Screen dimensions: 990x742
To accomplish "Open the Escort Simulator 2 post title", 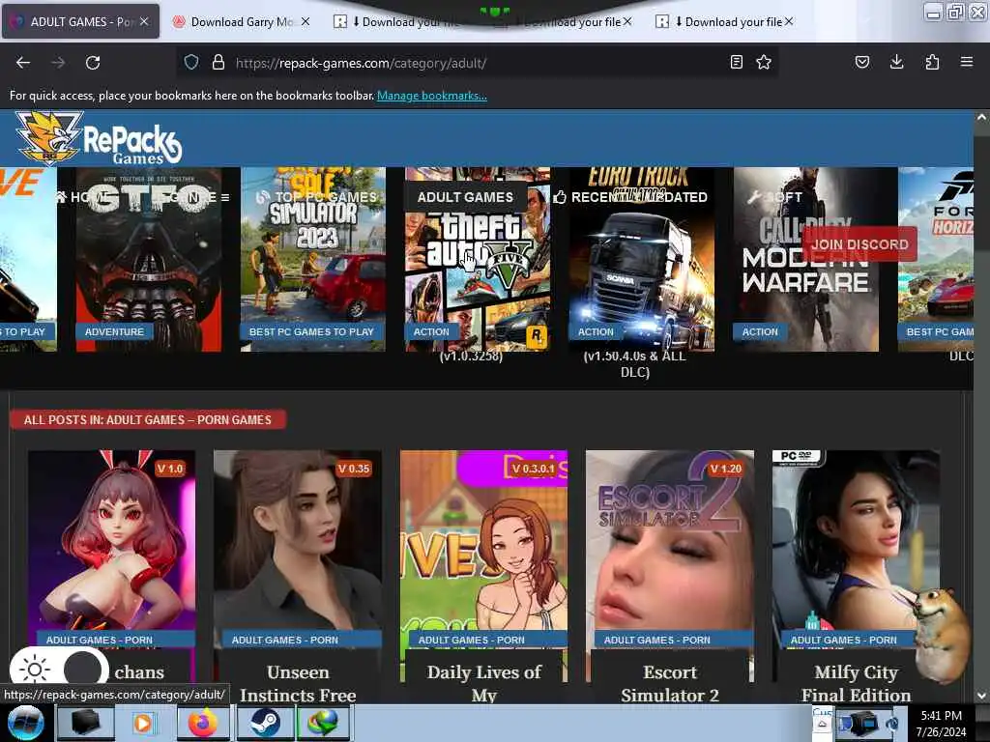I will click(670, 683).
